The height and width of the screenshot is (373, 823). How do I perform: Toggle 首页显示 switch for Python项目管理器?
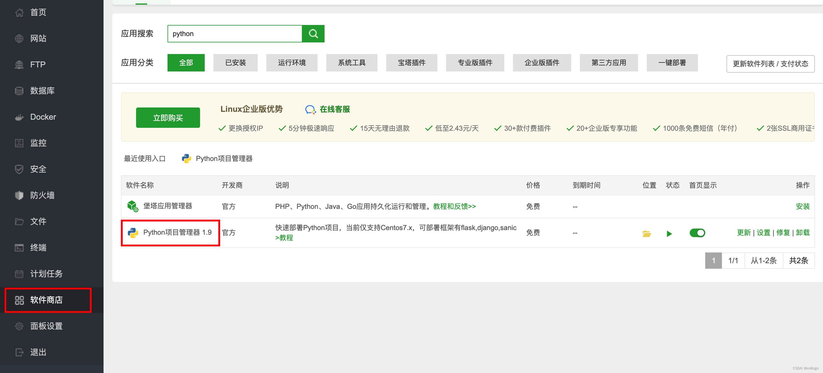697,233
